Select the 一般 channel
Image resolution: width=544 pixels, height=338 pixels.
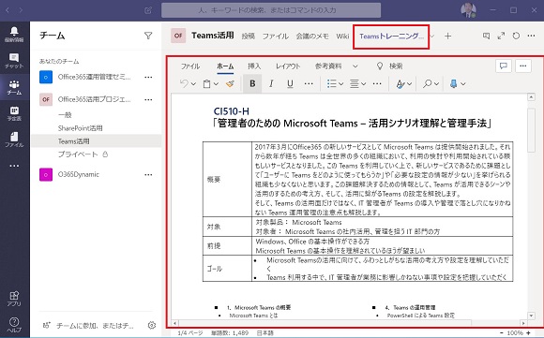coord(65,114)
